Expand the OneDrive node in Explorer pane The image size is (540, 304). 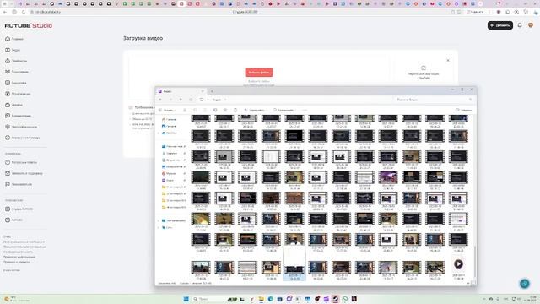pos(159,133)
